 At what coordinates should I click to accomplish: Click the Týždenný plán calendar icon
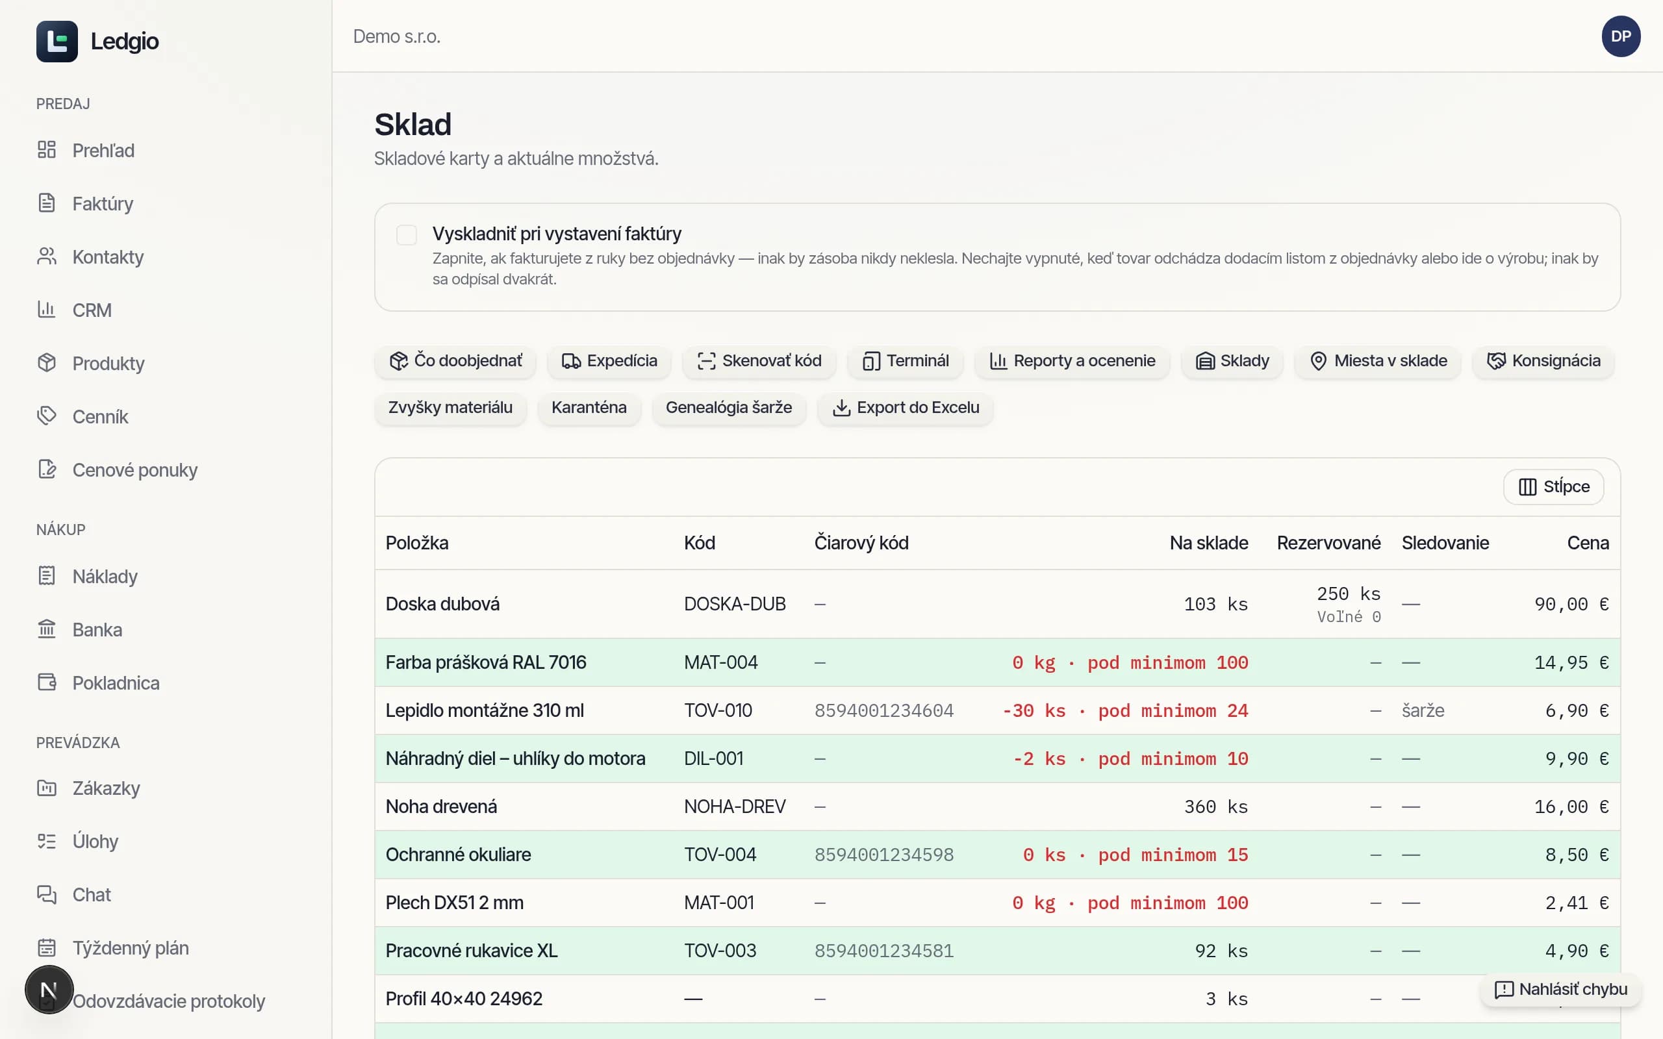click(47, 947)
